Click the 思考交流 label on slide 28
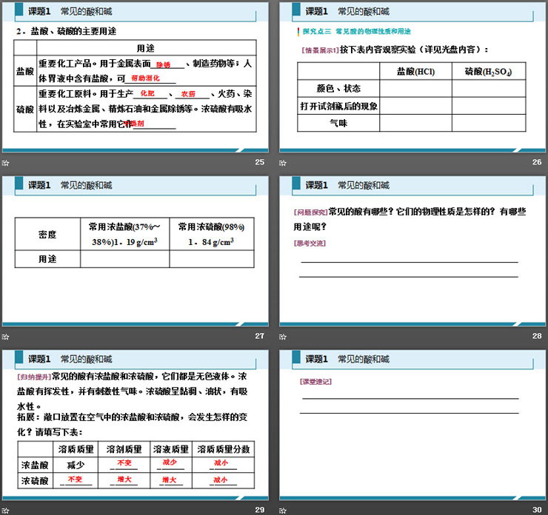The height and width of the screenshot is (515, 548). pos(310,243)
